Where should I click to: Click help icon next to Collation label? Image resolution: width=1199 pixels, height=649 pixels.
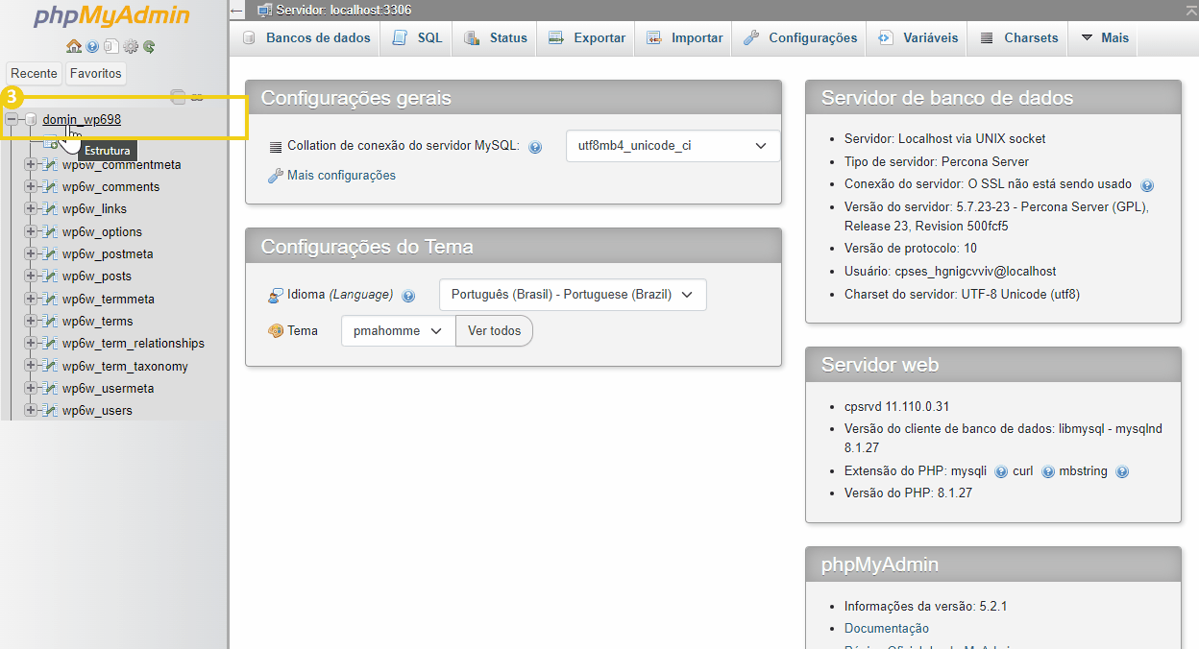pyautogui.click(x=535, y=147)
